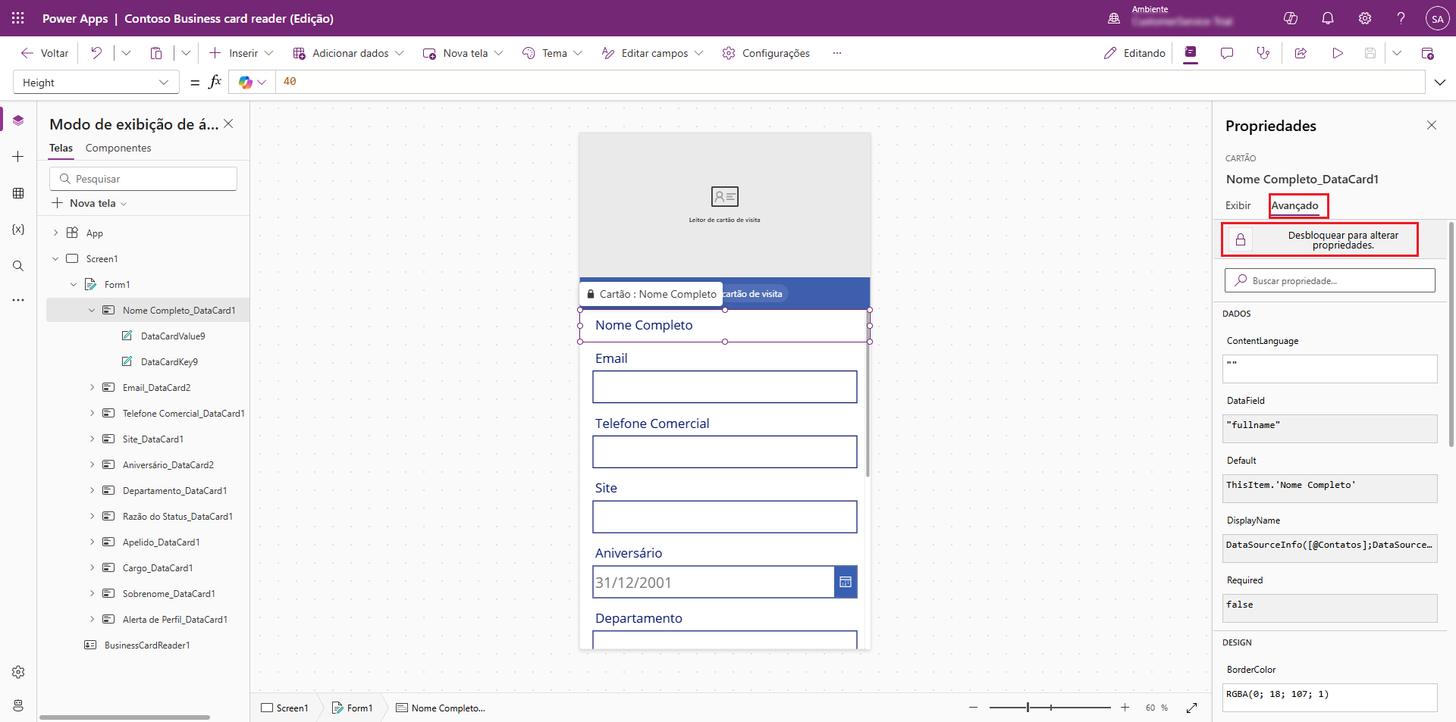Open the Editar campos menu
Screen dimensions: 1456x722
(x=652, y=53)
